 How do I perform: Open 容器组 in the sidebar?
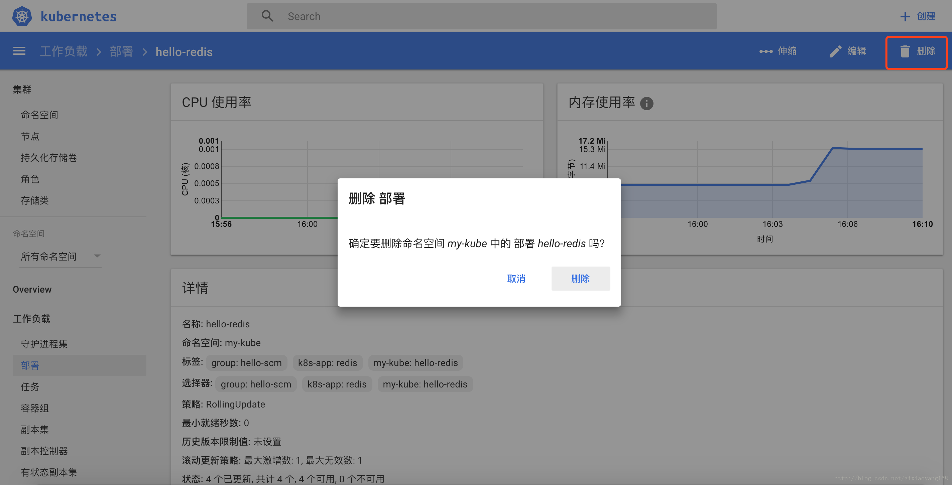[34, 408]
